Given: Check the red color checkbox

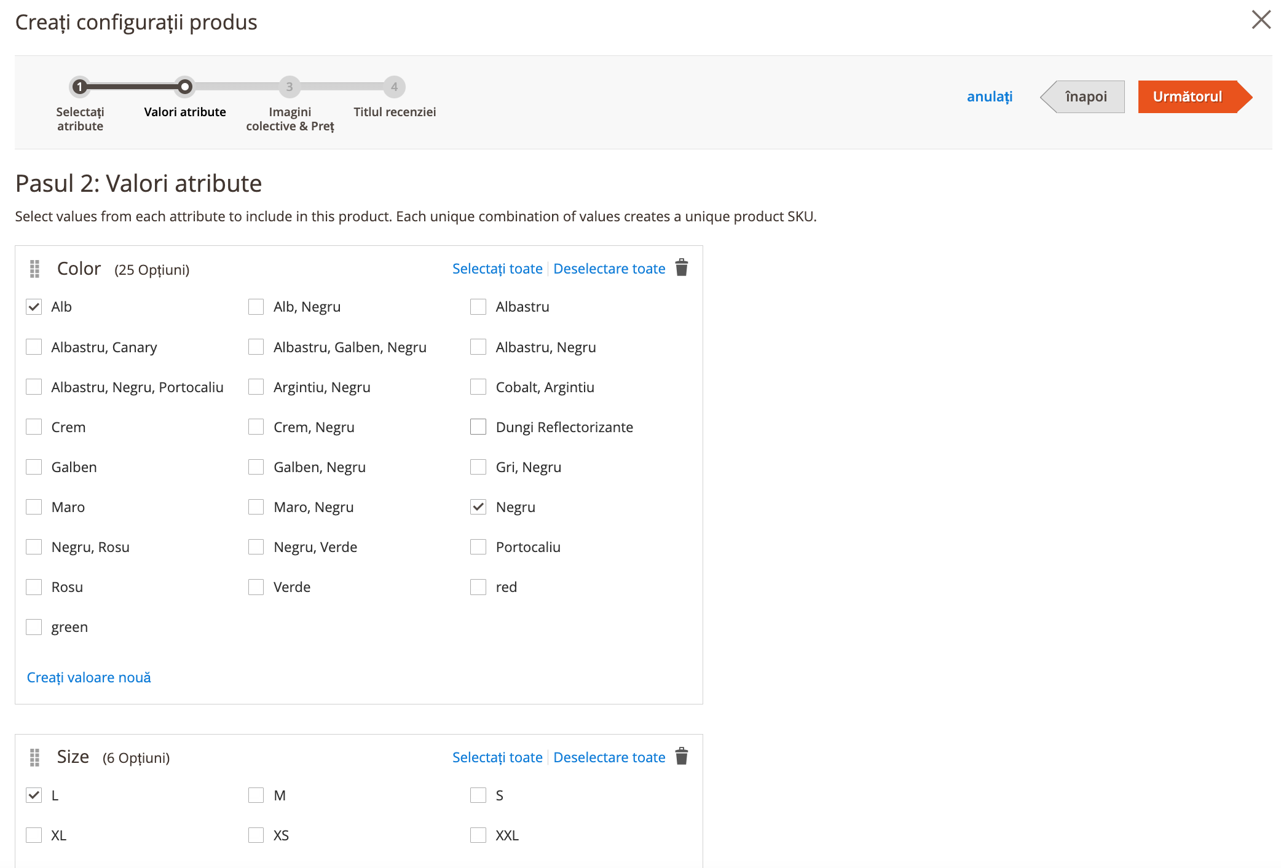Looking at the screenshot, I should pos(478,587).
